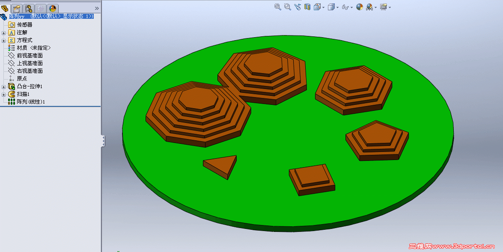This screenshot has width=503, height=252.
Task: Click the plane icon beside 前视基准面
Action: (12, 56)
